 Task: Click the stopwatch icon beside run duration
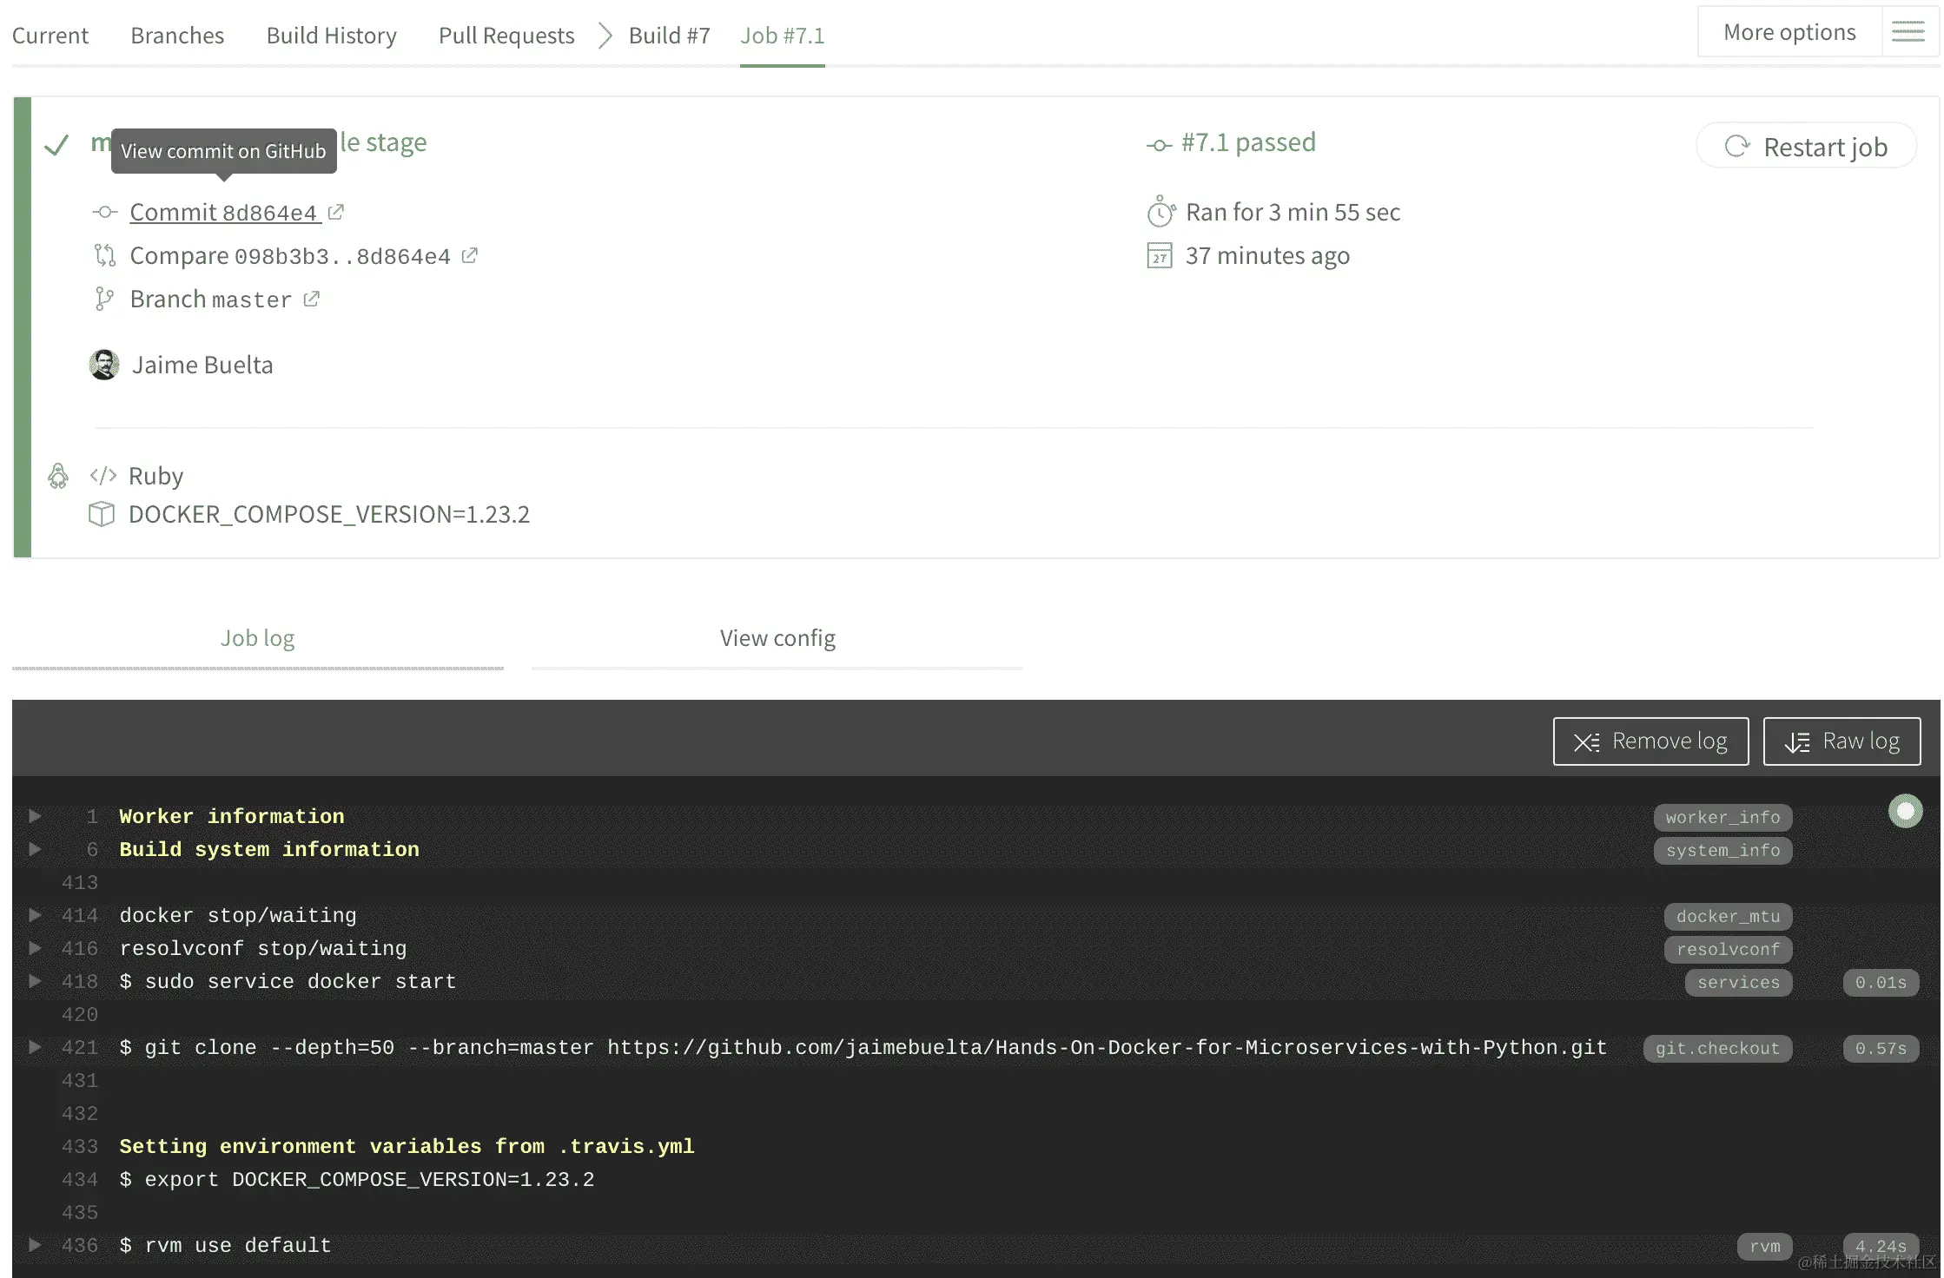click(1160, 212)
